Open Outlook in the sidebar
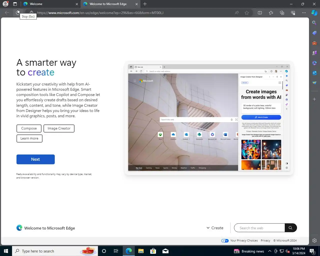Image resolution: width=320 pixels, height=256 pixels. 314,73
